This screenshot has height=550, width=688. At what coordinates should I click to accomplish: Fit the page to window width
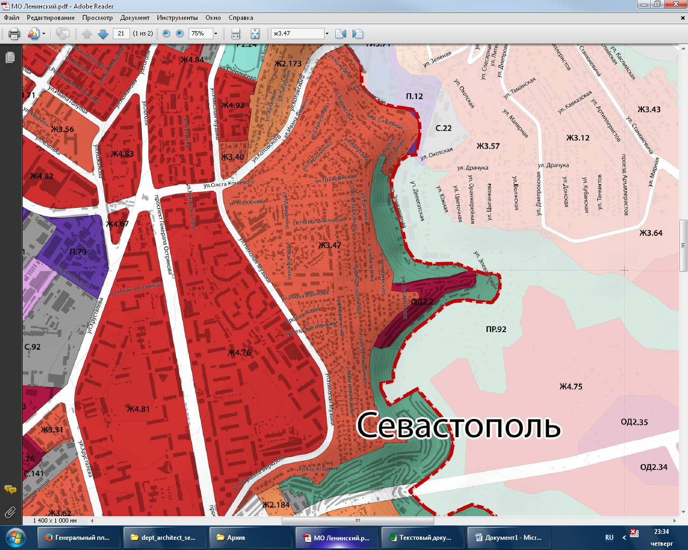[x=235, y=34]
